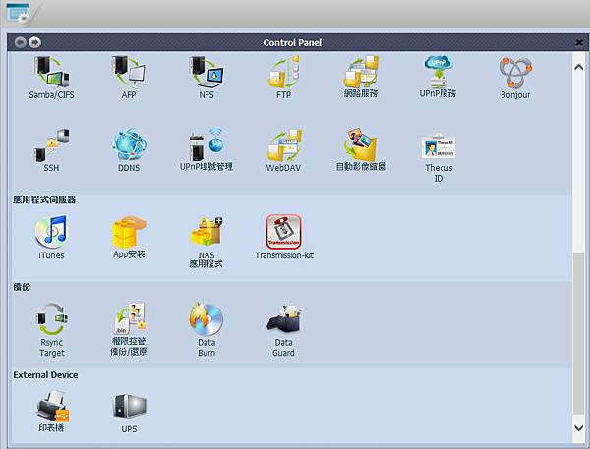
Task: Click the 應用程式伺服器 section heading
Action: pos(44,199)
